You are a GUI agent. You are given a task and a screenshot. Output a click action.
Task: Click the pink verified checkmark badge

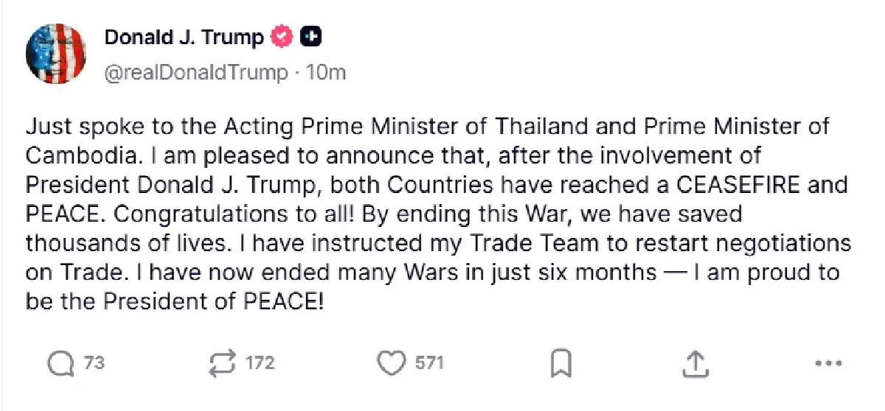click(284, 37)
